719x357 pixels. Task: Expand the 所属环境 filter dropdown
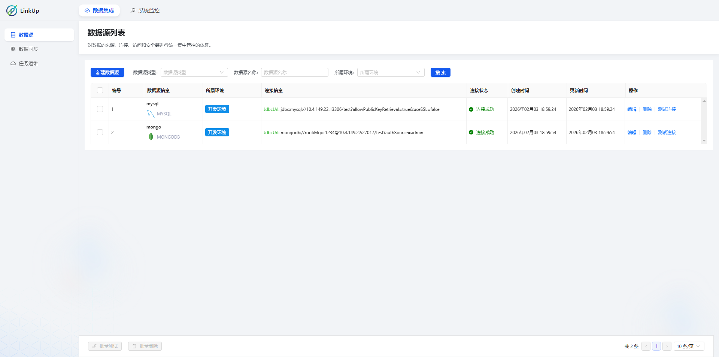point(391,72)
